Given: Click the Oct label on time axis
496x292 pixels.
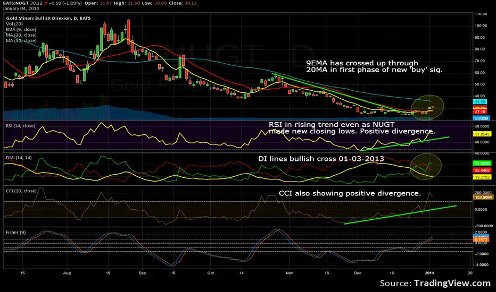Looking at the screenshot, I should coord(211,273).
